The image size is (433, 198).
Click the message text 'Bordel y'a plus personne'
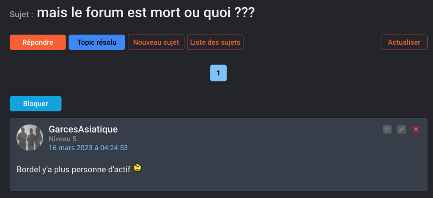[73, 169]
